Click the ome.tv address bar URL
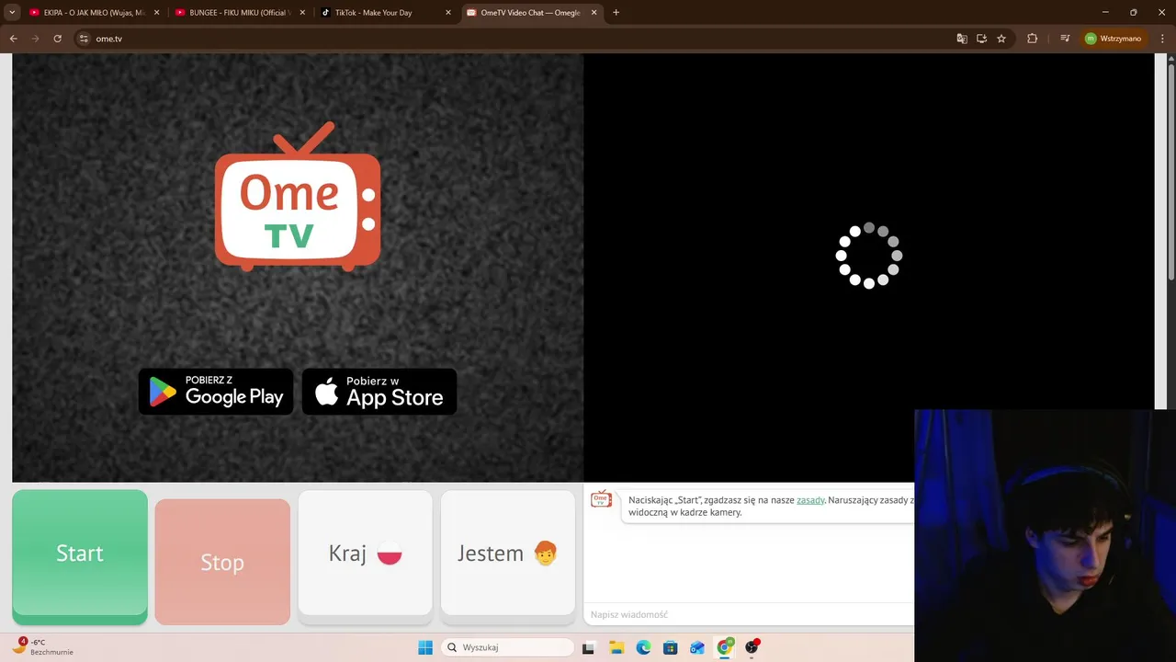 point(108,39)
